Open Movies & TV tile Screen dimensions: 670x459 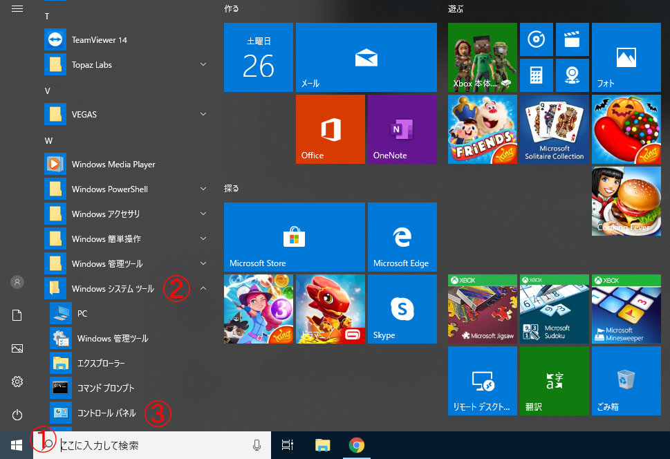click(572, 39)
